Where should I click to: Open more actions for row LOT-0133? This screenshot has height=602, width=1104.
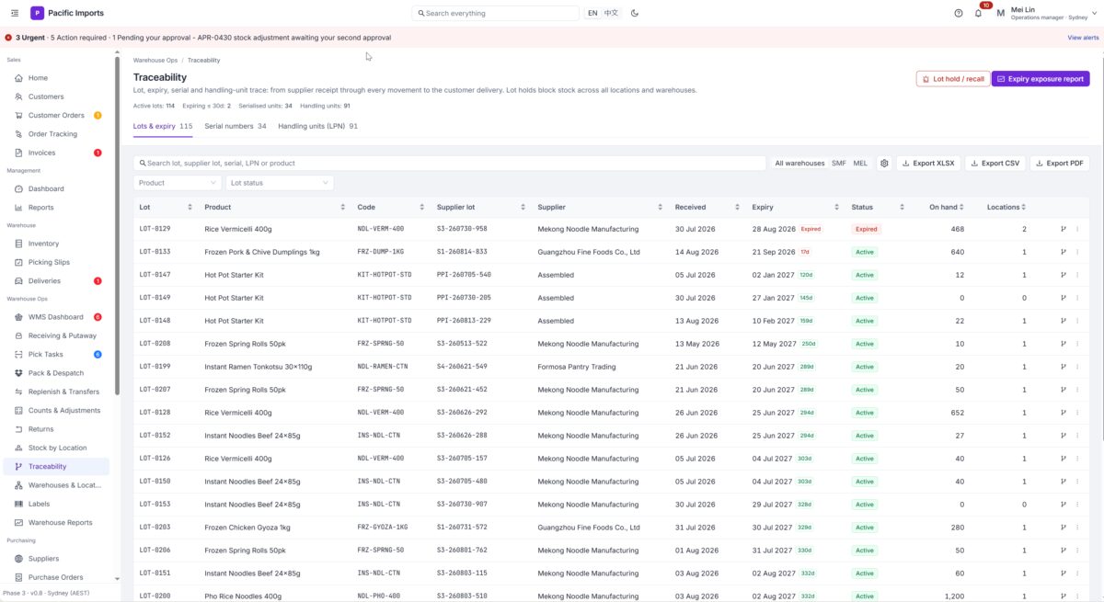pos(1077,252)
